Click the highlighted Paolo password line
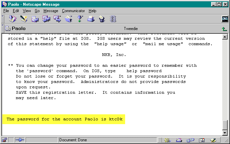The height and width of the screenshot is (144, 230). pyautogui.click(x=64, y=119)
